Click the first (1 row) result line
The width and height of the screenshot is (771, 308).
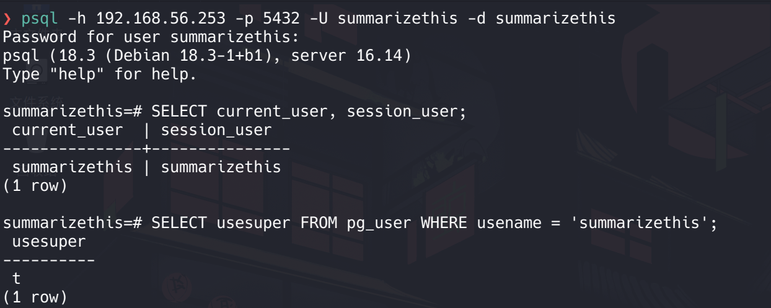click(35, 186)
